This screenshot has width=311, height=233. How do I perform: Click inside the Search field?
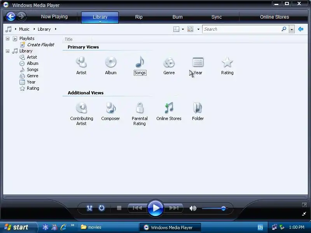pos(241,29)
